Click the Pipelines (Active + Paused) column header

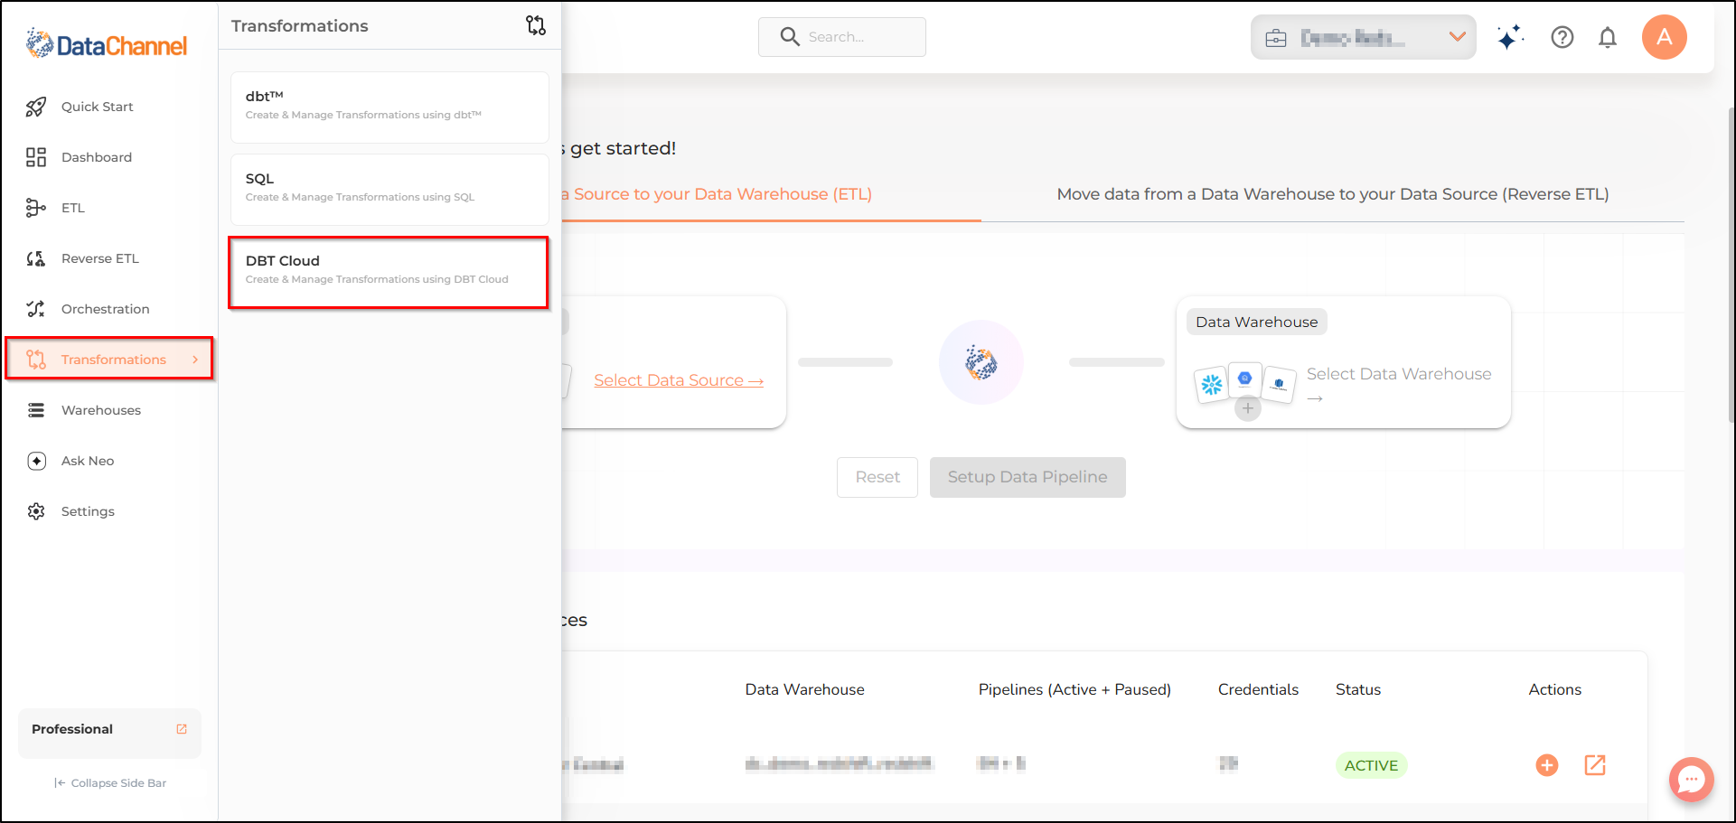(x=1074, y=689)
